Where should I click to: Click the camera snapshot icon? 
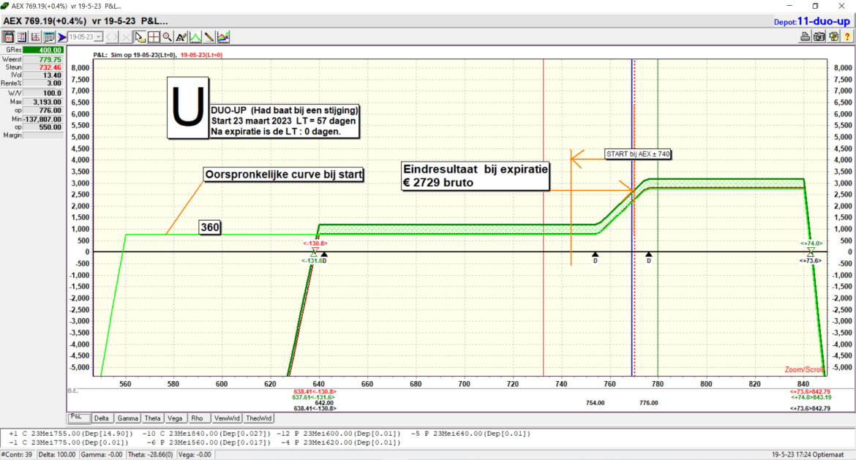pos(819,37)
